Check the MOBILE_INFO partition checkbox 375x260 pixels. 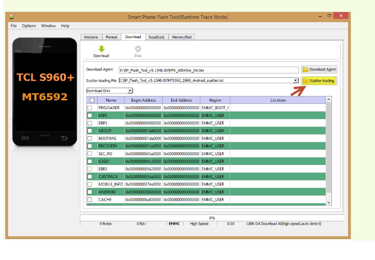click(x=89, y=184)
